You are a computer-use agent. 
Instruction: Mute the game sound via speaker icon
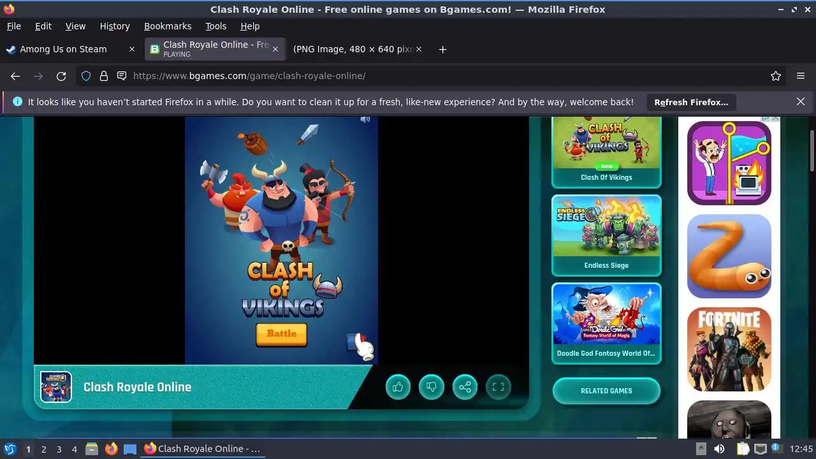(365, 119)
